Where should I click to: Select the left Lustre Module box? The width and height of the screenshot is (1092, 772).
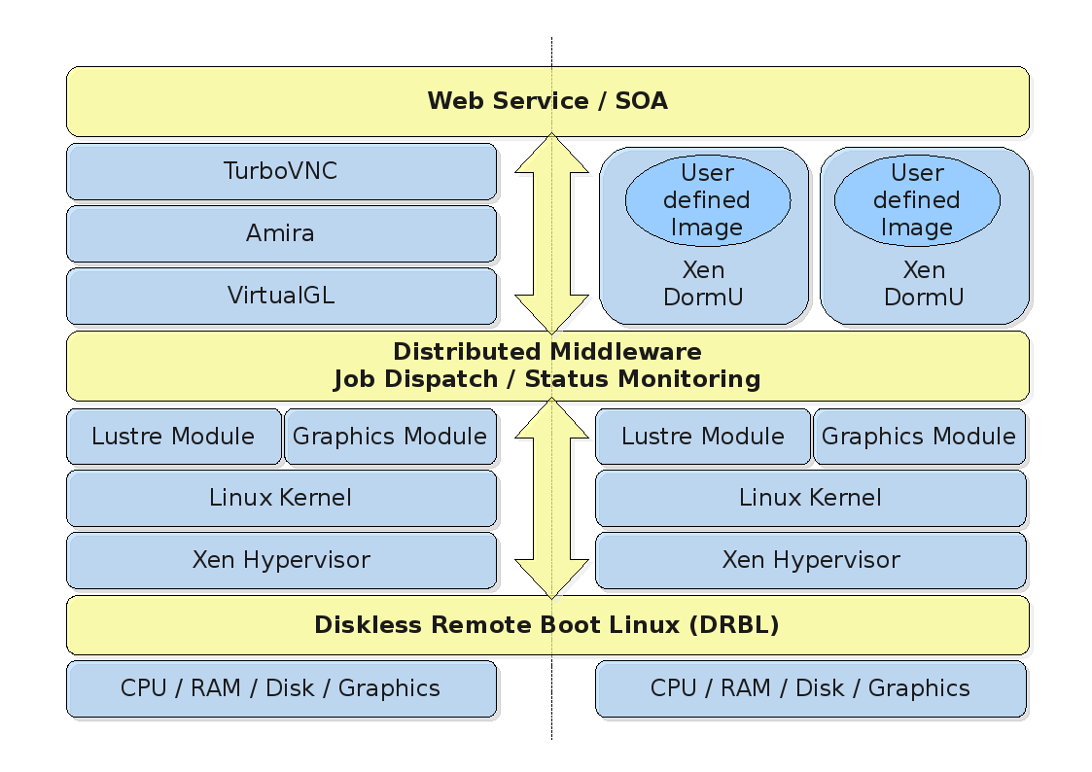point(173,437)
